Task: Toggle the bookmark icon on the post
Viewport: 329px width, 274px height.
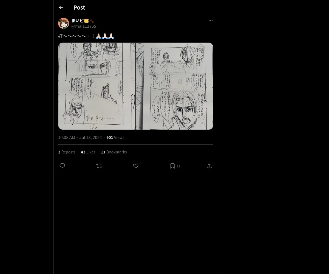Action: click(172, 166)
